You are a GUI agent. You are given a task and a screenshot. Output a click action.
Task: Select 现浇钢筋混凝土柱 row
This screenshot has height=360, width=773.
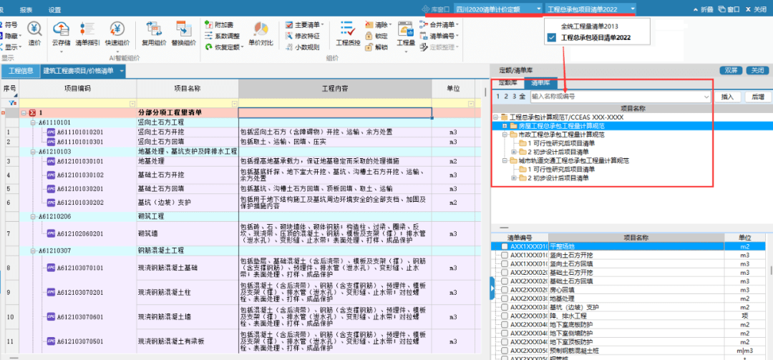tap(239, 293)
